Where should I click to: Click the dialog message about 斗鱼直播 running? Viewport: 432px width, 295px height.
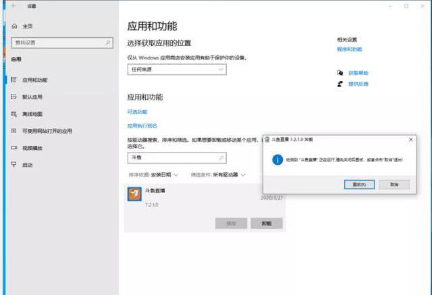[x=344, y=159]
